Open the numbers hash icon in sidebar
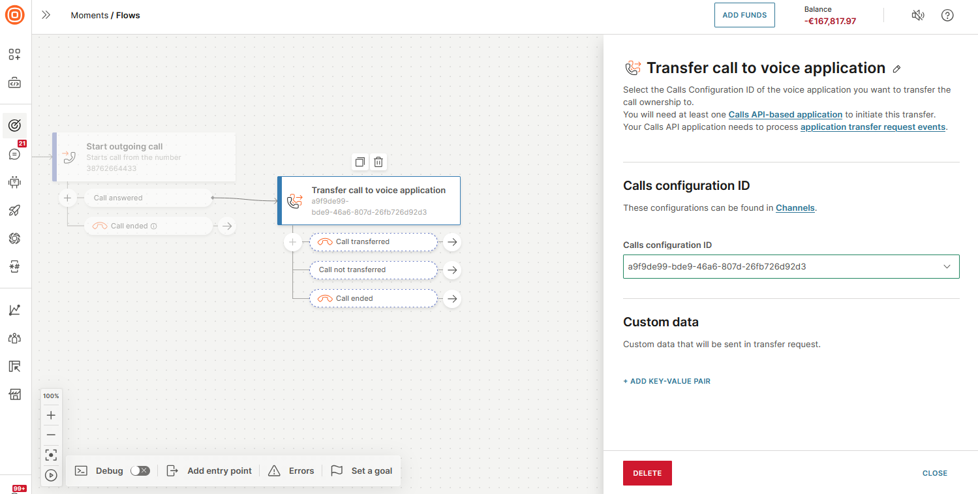 coord(14,266)
